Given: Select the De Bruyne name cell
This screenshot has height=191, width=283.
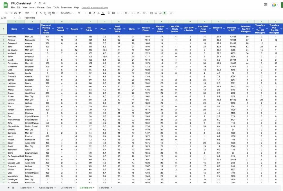Looking at the screenshot, I should (x=16, y=50).
